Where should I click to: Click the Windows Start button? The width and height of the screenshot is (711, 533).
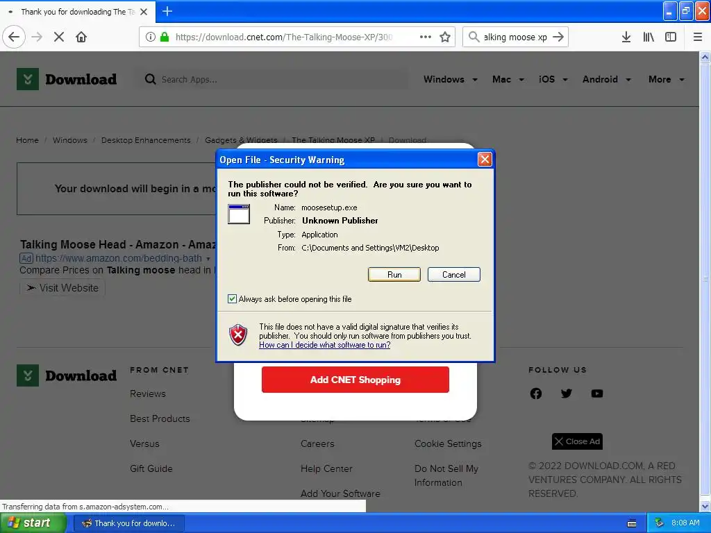[x=32, y=523]
